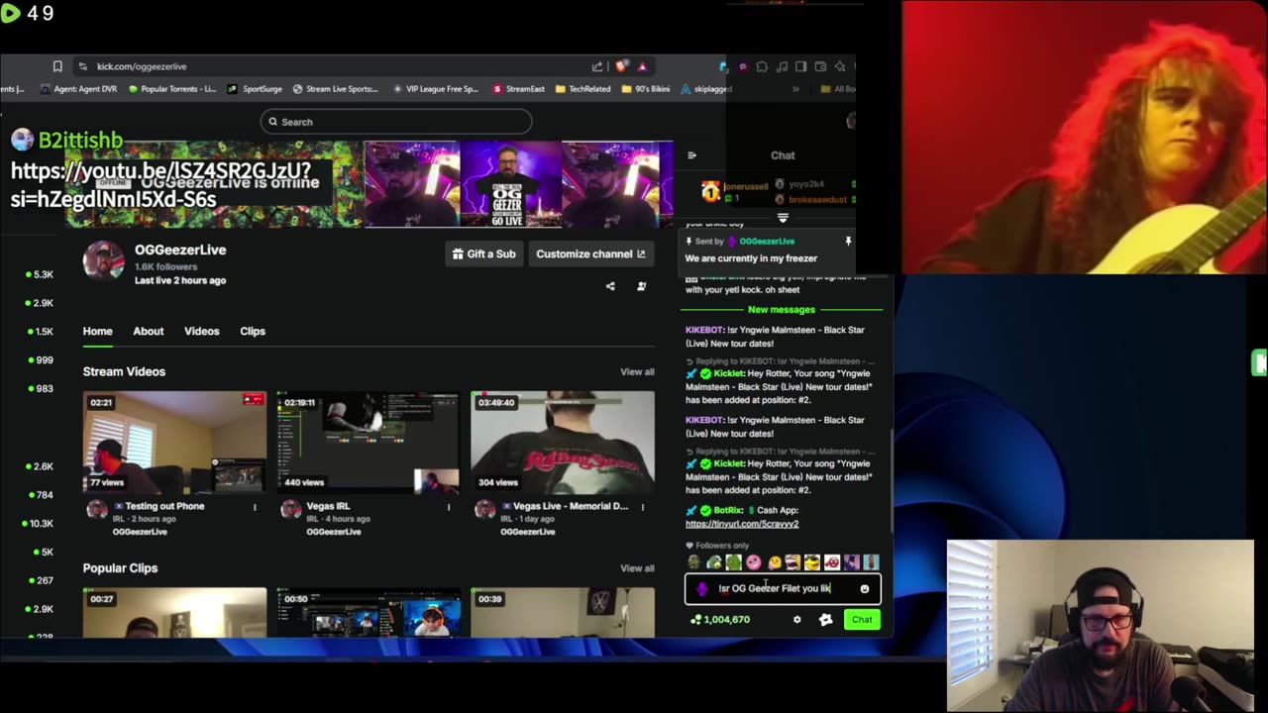Screen dimensions: 1268x713
Task: Select the sunglasses yellow face emote
Action: (x=812, y=562)
